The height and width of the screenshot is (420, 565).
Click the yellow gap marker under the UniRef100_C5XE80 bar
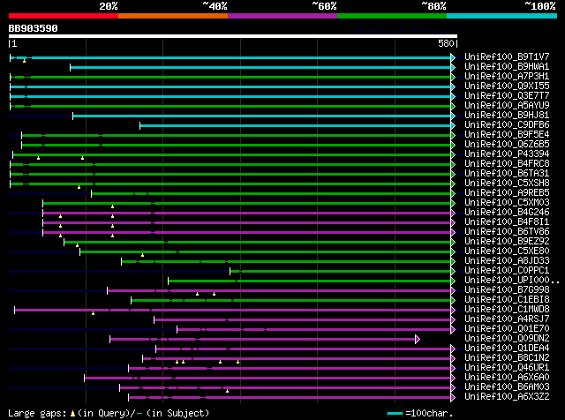[x=142, y=255]
